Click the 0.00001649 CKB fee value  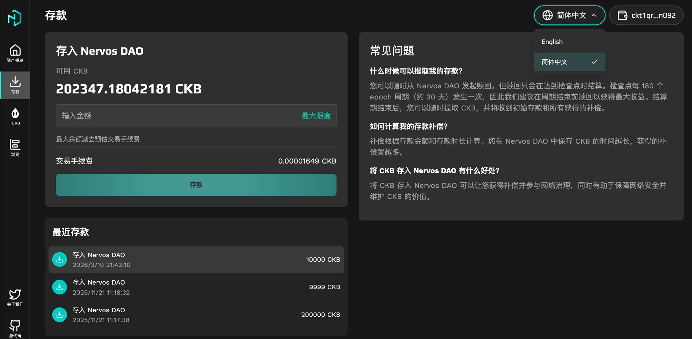coord(307,161)
